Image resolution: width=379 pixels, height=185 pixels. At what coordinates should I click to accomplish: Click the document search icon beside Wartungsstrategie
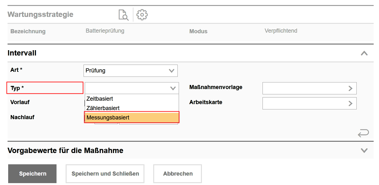pyautogui.click(x=123, y=15)
